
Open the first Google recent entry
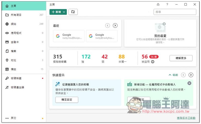(69, 36)
